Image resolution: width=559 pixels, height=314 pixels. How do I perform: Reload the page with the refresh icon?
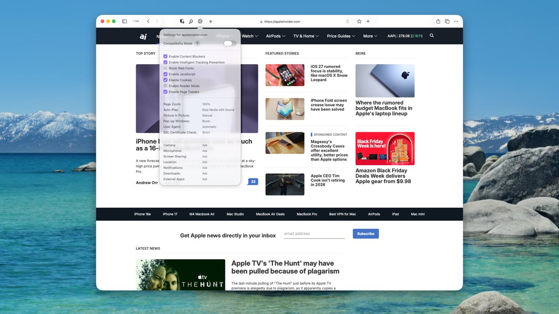(348, 21)
